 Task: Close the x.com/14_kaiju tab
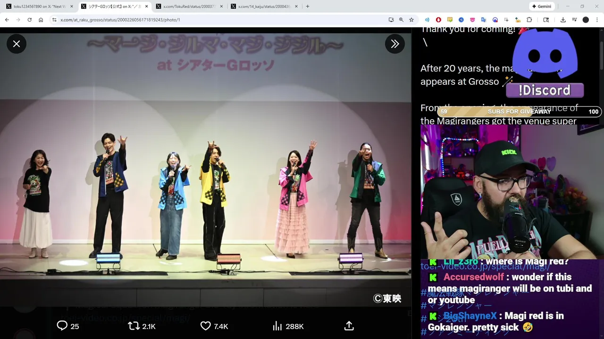[296, 6]
